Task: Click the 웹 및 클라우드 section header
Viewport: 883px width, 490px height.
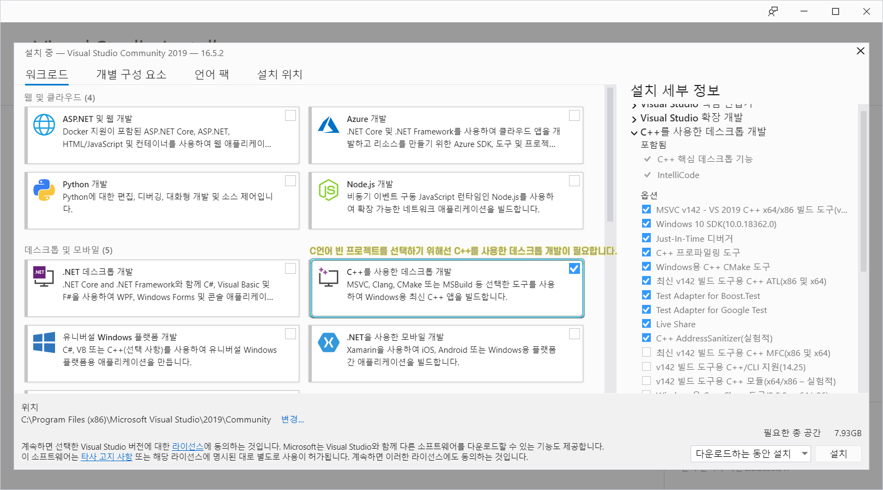Action: 60,97
